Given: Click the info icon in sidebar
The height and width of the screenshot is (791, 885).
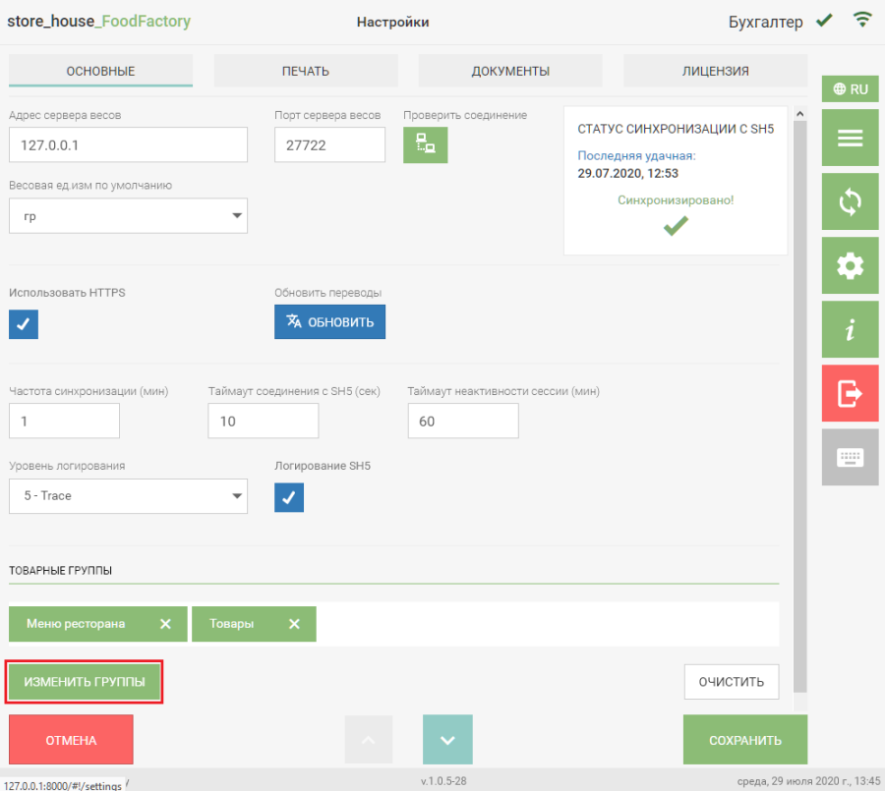Looking at the screenshot, I should coord(850,329).
